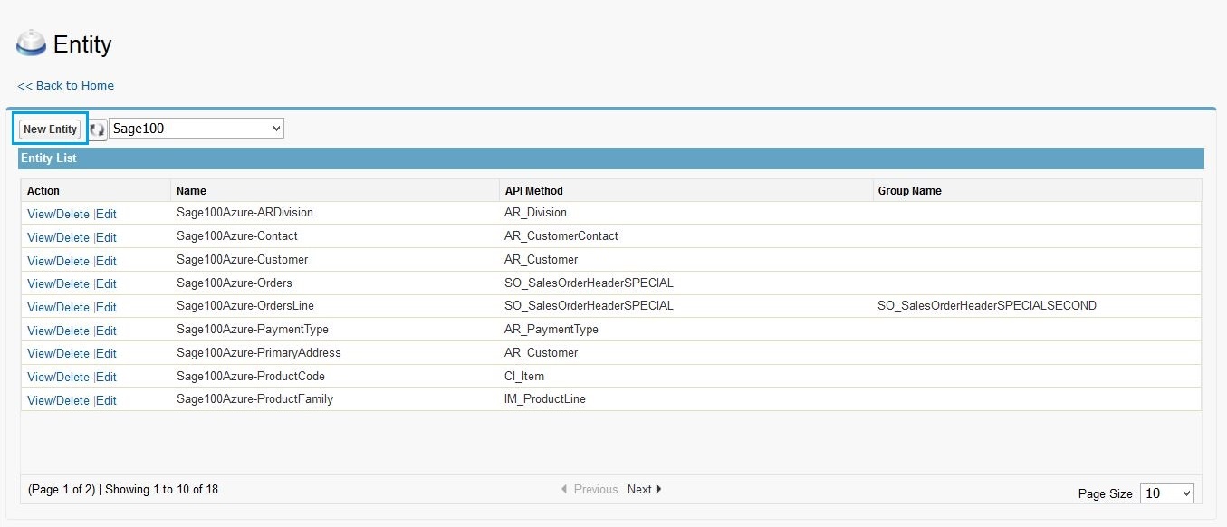Click Edit for Sage100Azure-ProductCode
The image size is (1227, 527).
click(x=107, y=377)
